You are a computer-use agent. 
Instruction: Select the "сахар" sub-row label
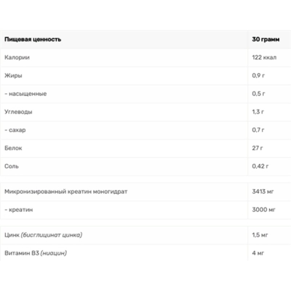tap(17, 130)
